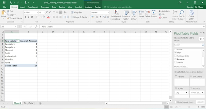Switch to the Page Layout tab

pos(33,7)
